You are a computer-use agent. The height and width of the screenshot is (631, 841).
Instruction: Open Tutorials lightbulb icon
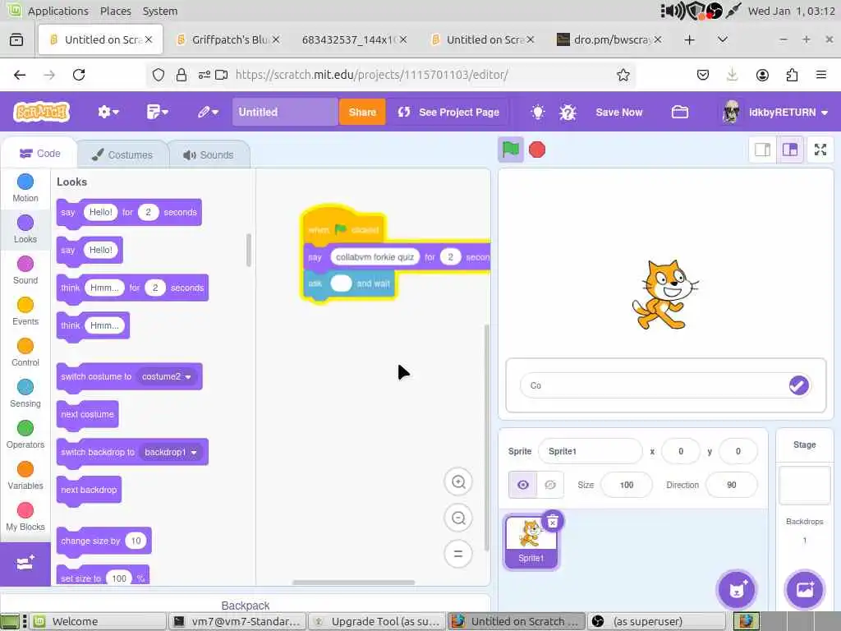(537, 112)
